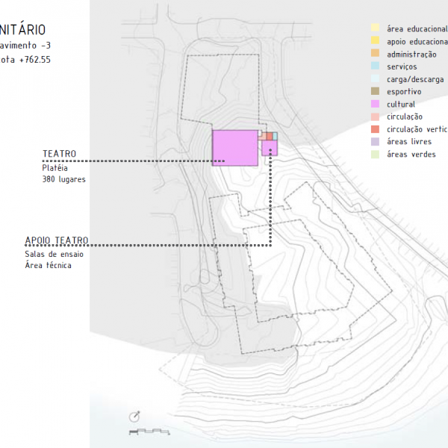Click the red vertical circulation block on plan

[x=269, y=136]
